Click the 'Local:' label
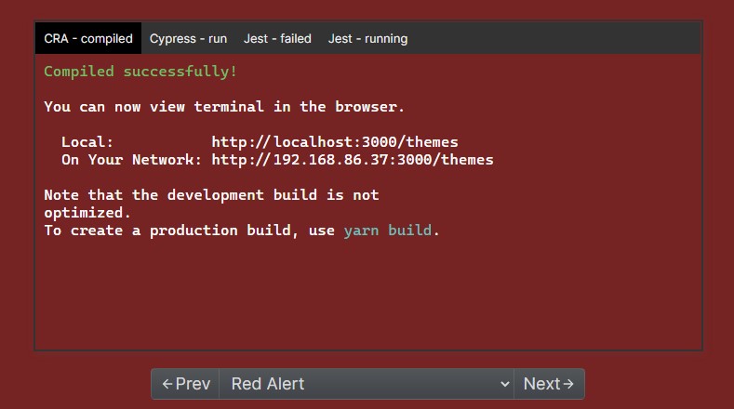 (87, 142)
